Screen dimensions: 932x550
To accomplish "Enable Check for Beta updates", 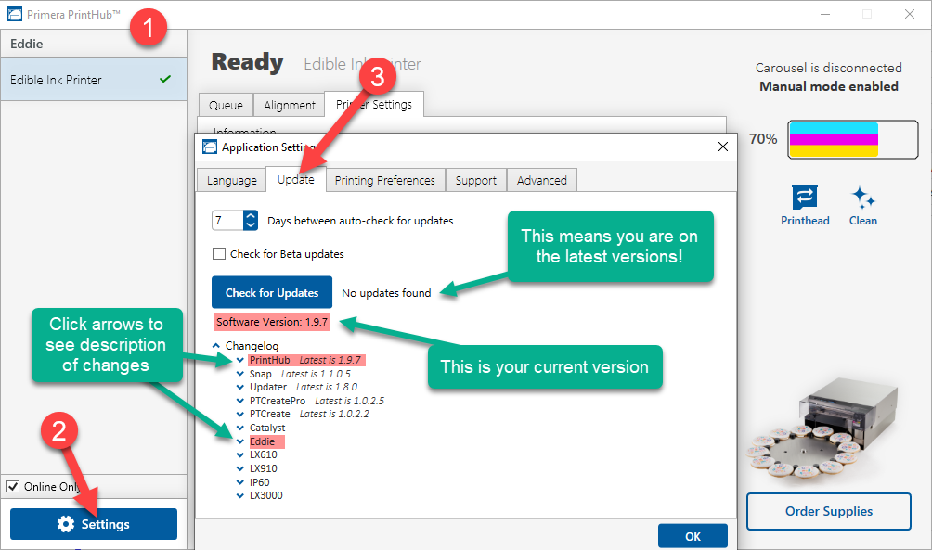I will tap(219, 253).
